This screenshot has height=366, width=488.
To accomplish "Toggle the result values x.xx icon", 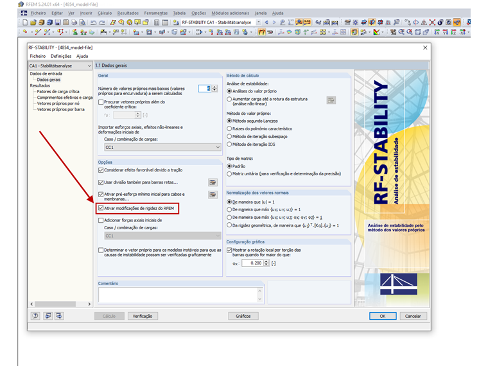I will pyautogui.click(x=307, y=22).
